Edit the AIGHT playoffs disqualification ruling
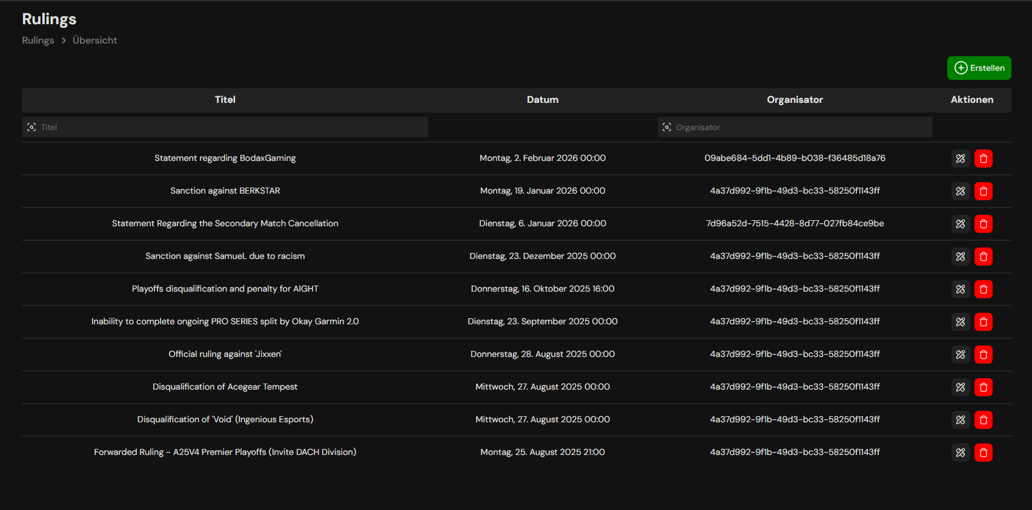1032x510 pixels. coord(961,289)
